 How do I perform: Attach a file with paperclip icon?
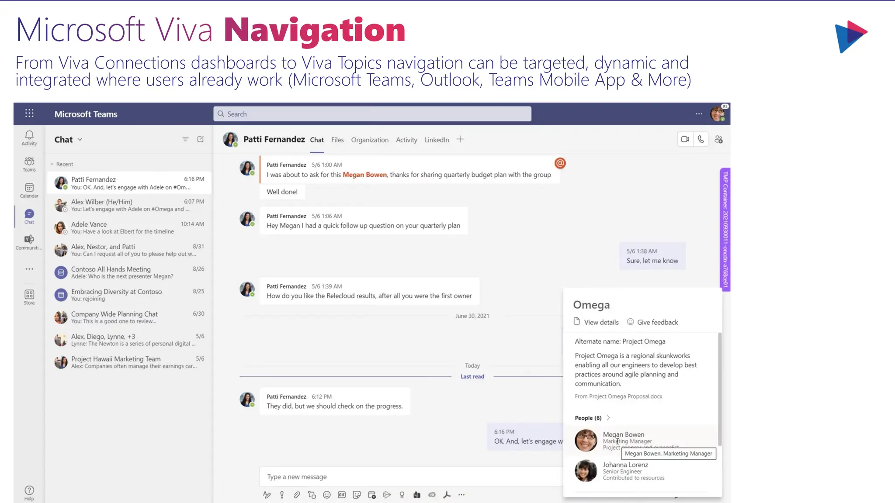tap(297, 495)
